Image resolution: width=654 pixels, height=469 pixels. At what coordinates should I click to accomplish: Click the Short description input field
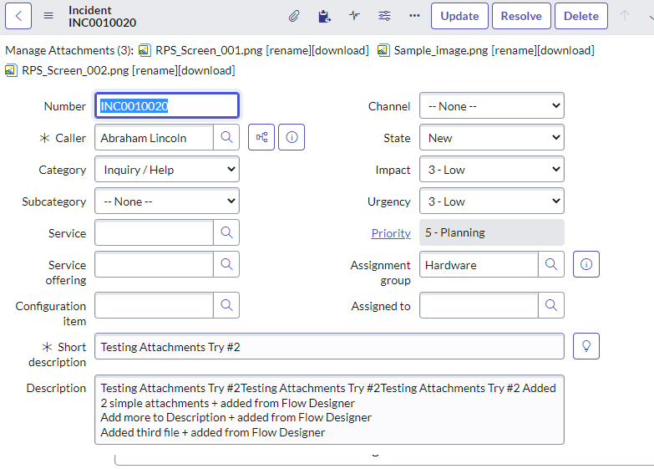click(329, 346)
